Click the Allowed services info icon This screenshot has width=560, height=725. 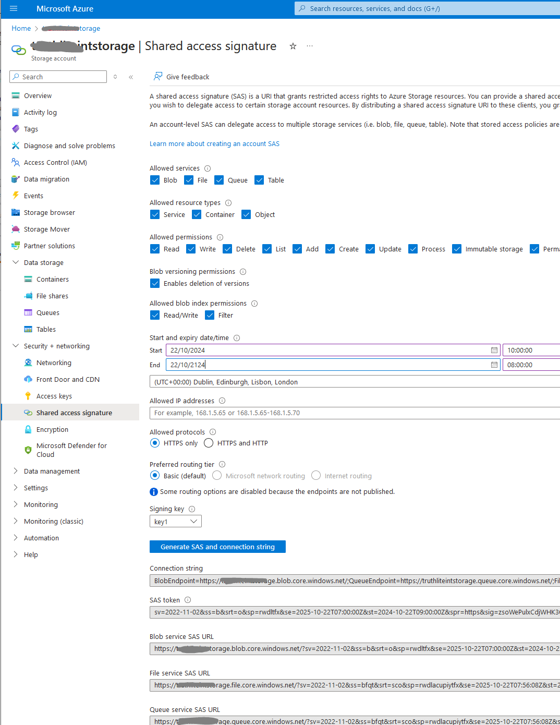click(x=208, y=168)
